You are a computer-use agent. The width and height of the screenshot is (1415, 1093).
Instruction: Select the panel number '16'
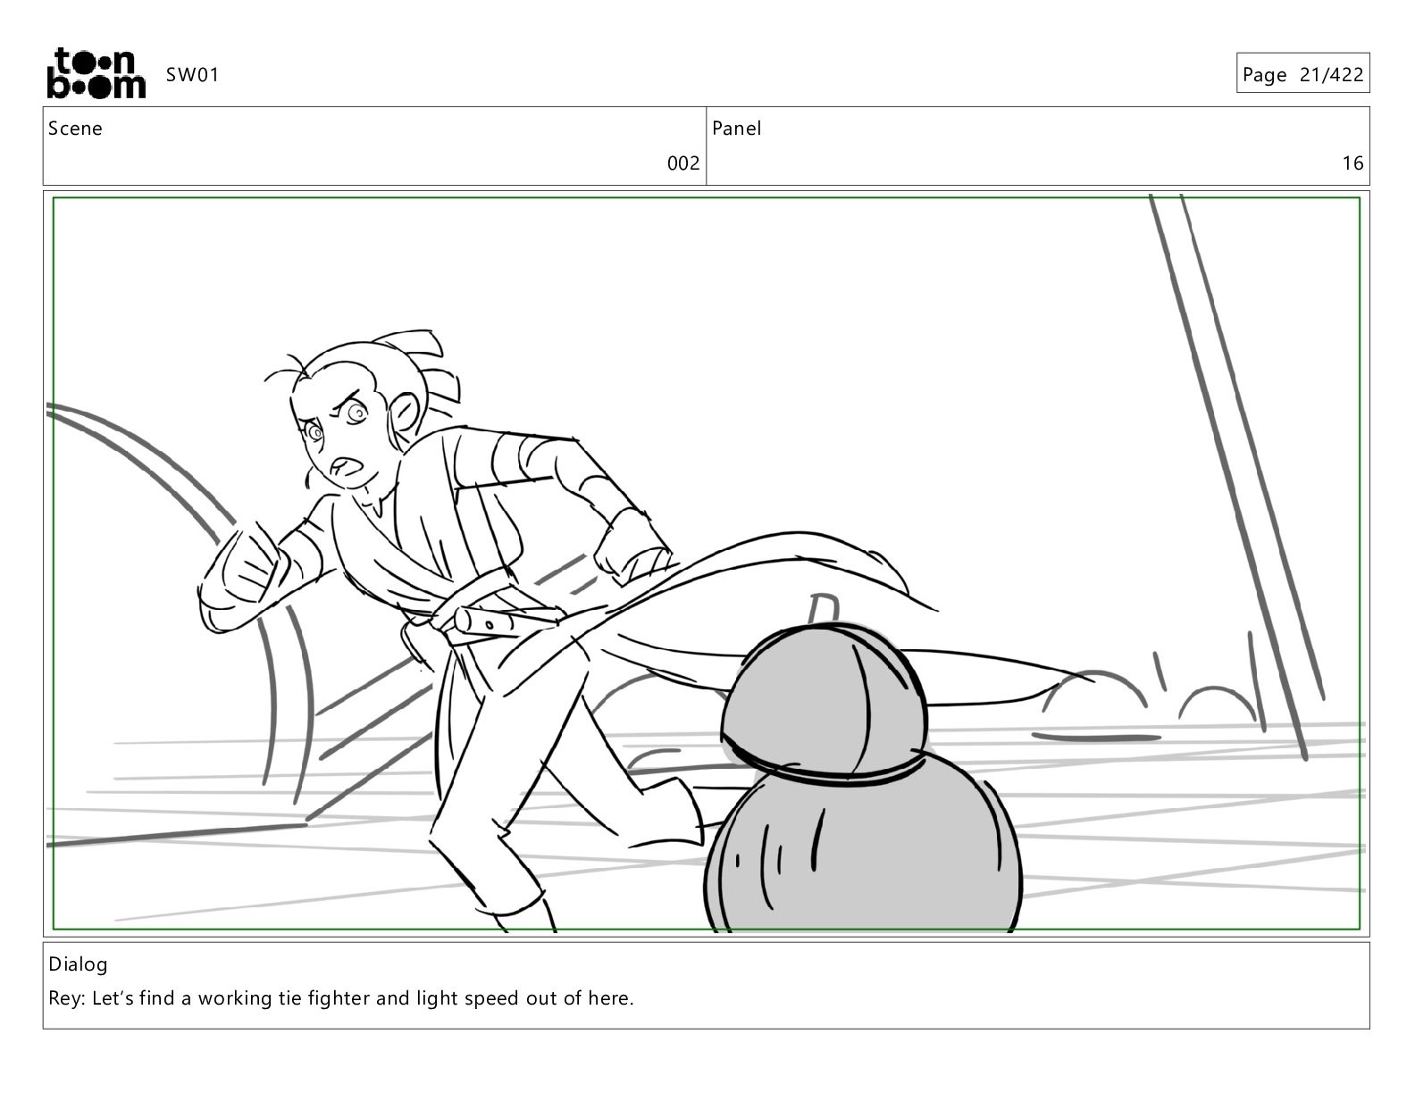coord(1352,163)
